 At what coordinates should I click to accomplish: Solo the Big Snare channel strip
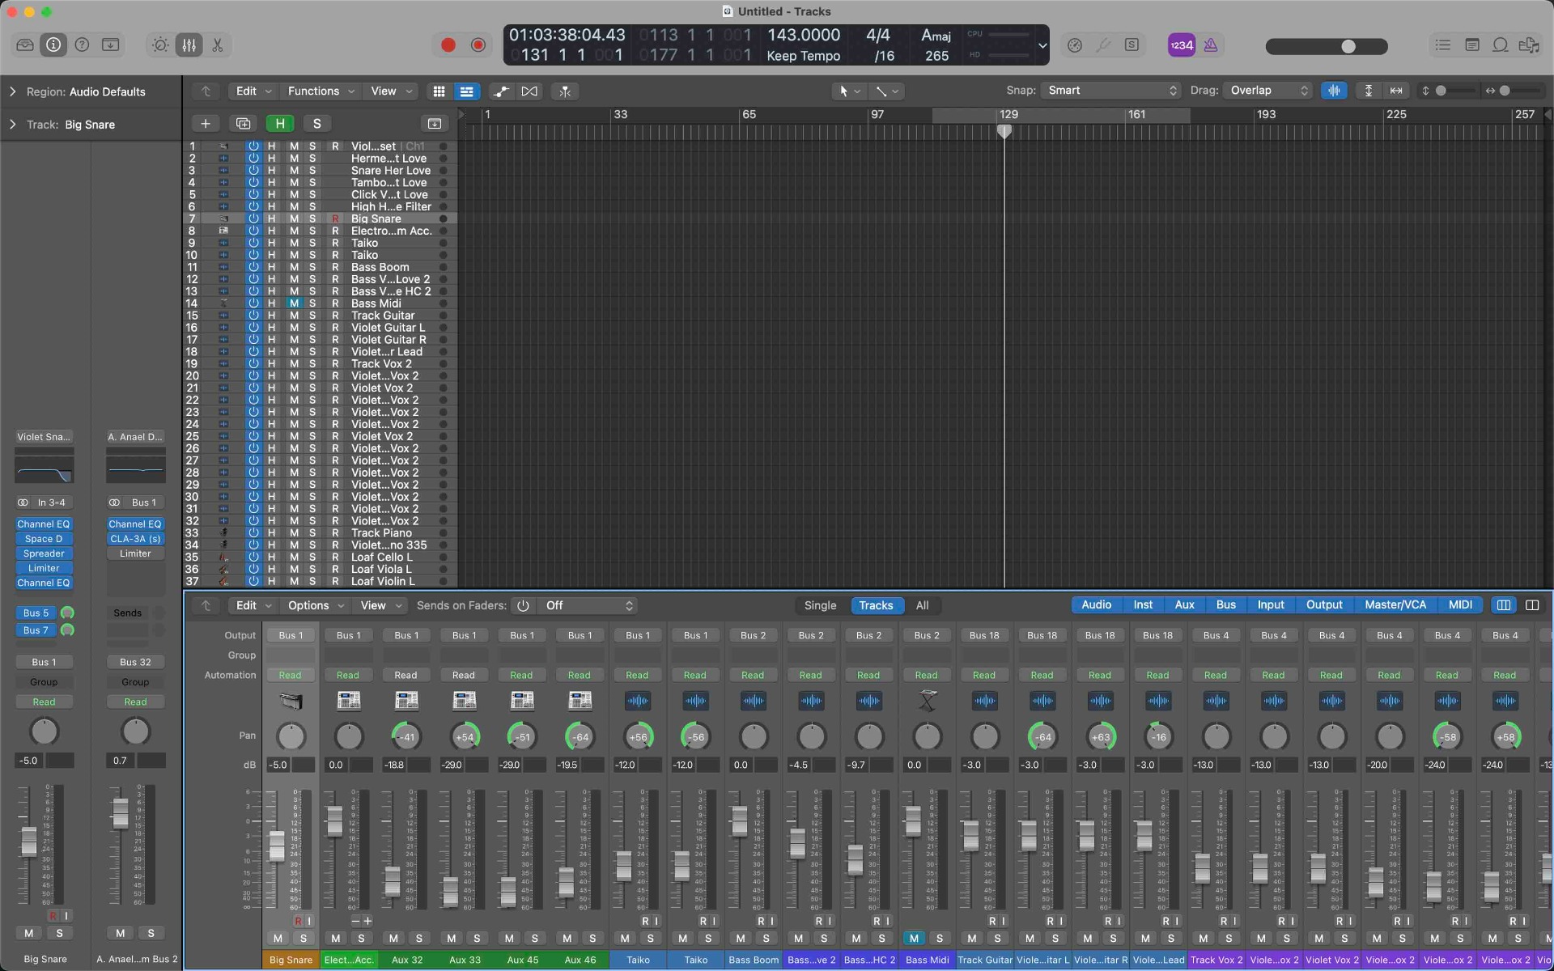point(304,939)
